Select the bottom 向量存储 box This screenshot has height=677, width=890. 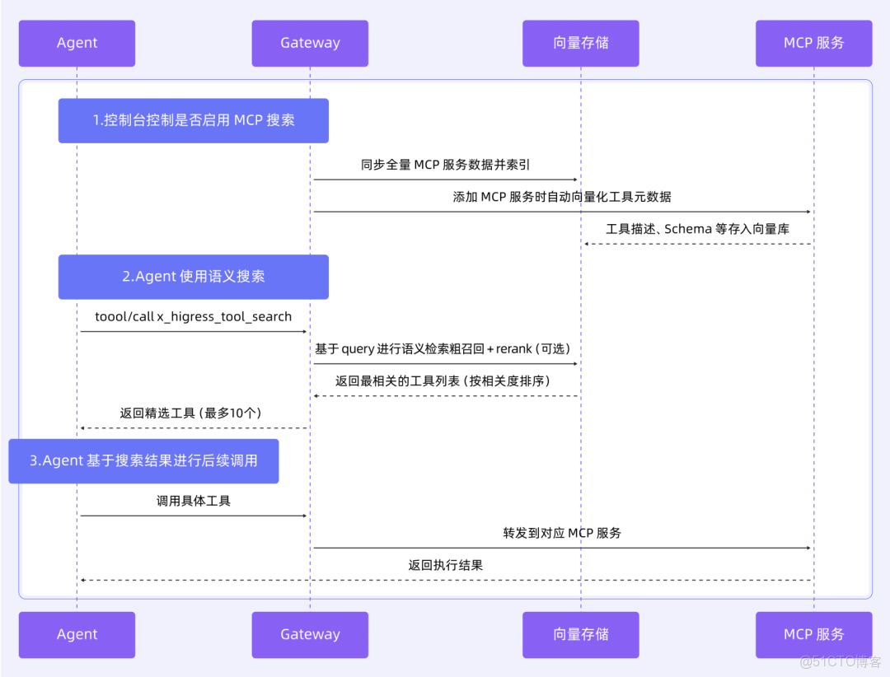(x=580, y=634)
